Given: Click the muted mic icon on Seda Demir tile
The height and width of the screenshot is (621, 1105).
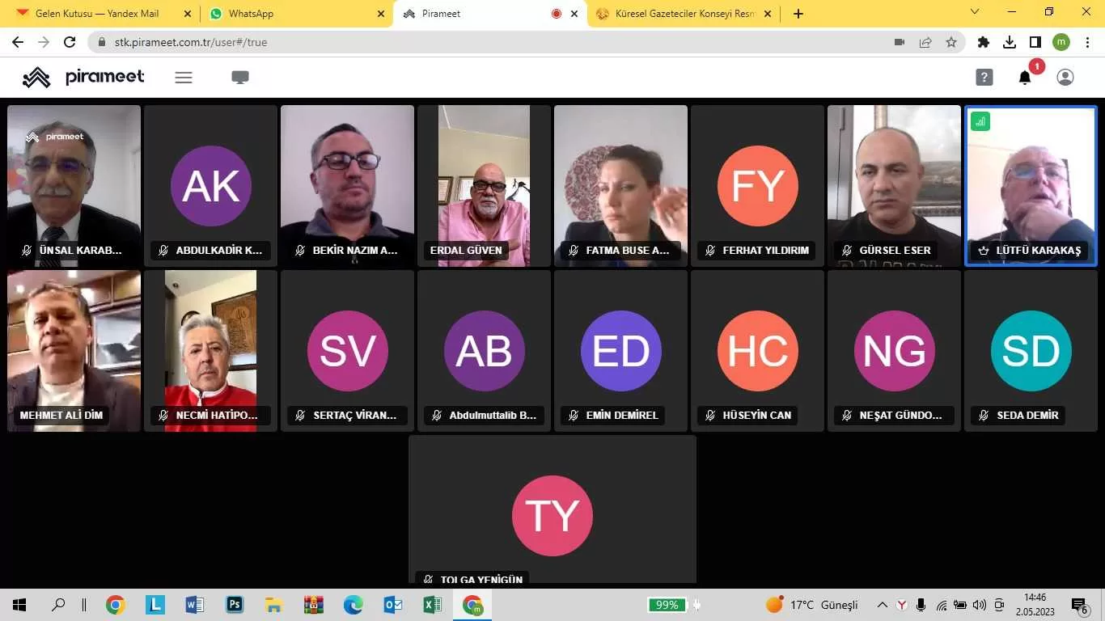Looking at the screenshot, I should [984, 416].
